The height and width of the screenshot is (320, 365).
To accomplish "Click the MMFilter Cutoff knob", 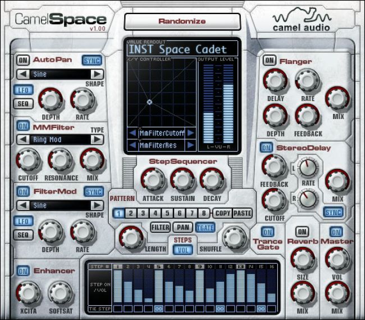I will click(x=28, y=160).
